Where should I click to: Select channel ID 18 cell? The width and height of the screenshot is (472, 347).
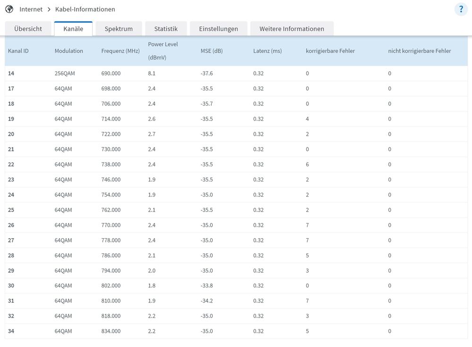(11, 104)
